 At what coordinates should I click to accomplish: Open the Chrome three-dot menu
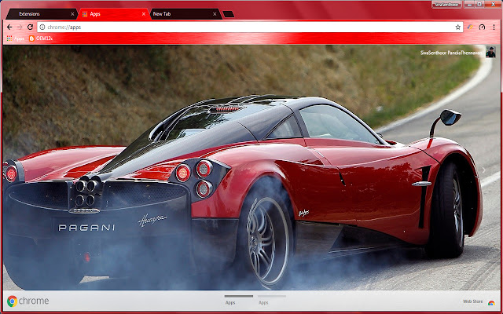tap(494, 27)
